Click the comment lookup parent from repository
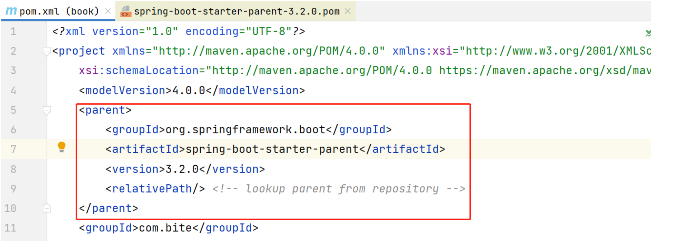 click(x=339, y=189)
